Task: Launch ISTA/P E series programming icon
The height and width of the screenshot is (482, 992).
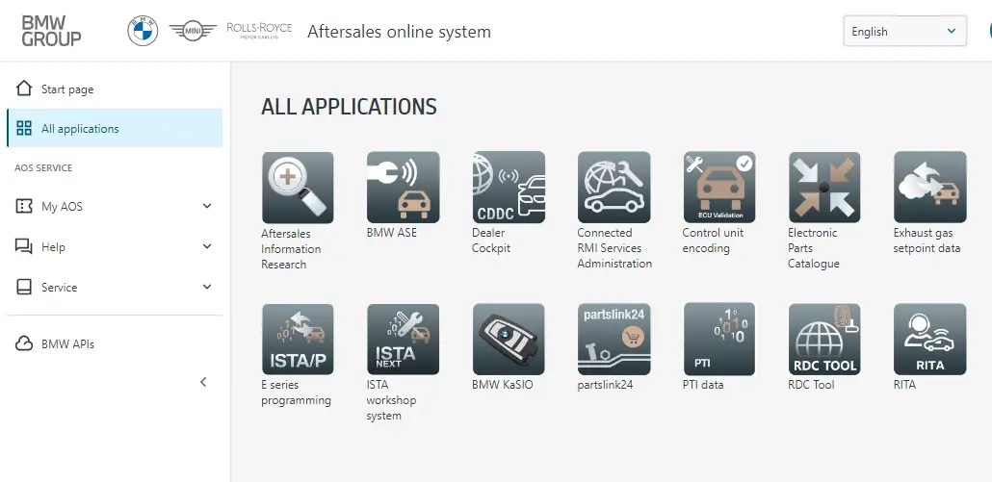Action: (298, 340)
